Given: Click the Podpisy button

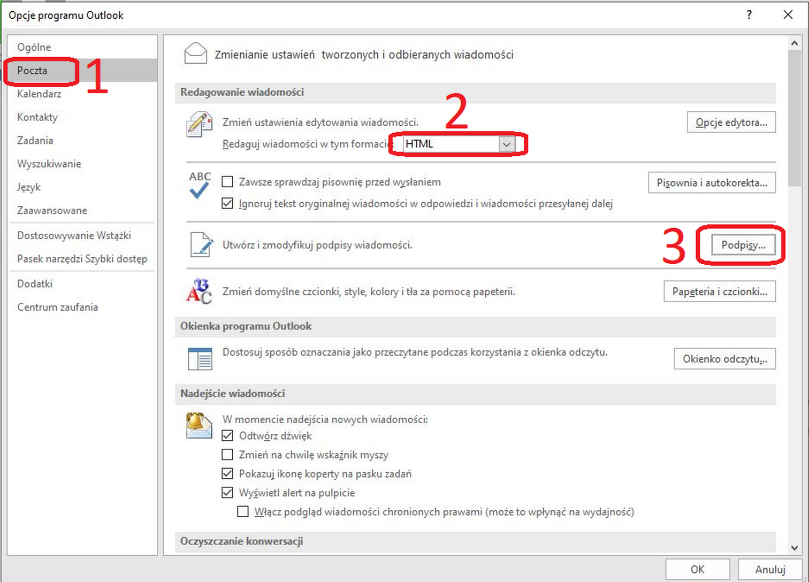Looking at the screenshot, I should pos(743,245).
